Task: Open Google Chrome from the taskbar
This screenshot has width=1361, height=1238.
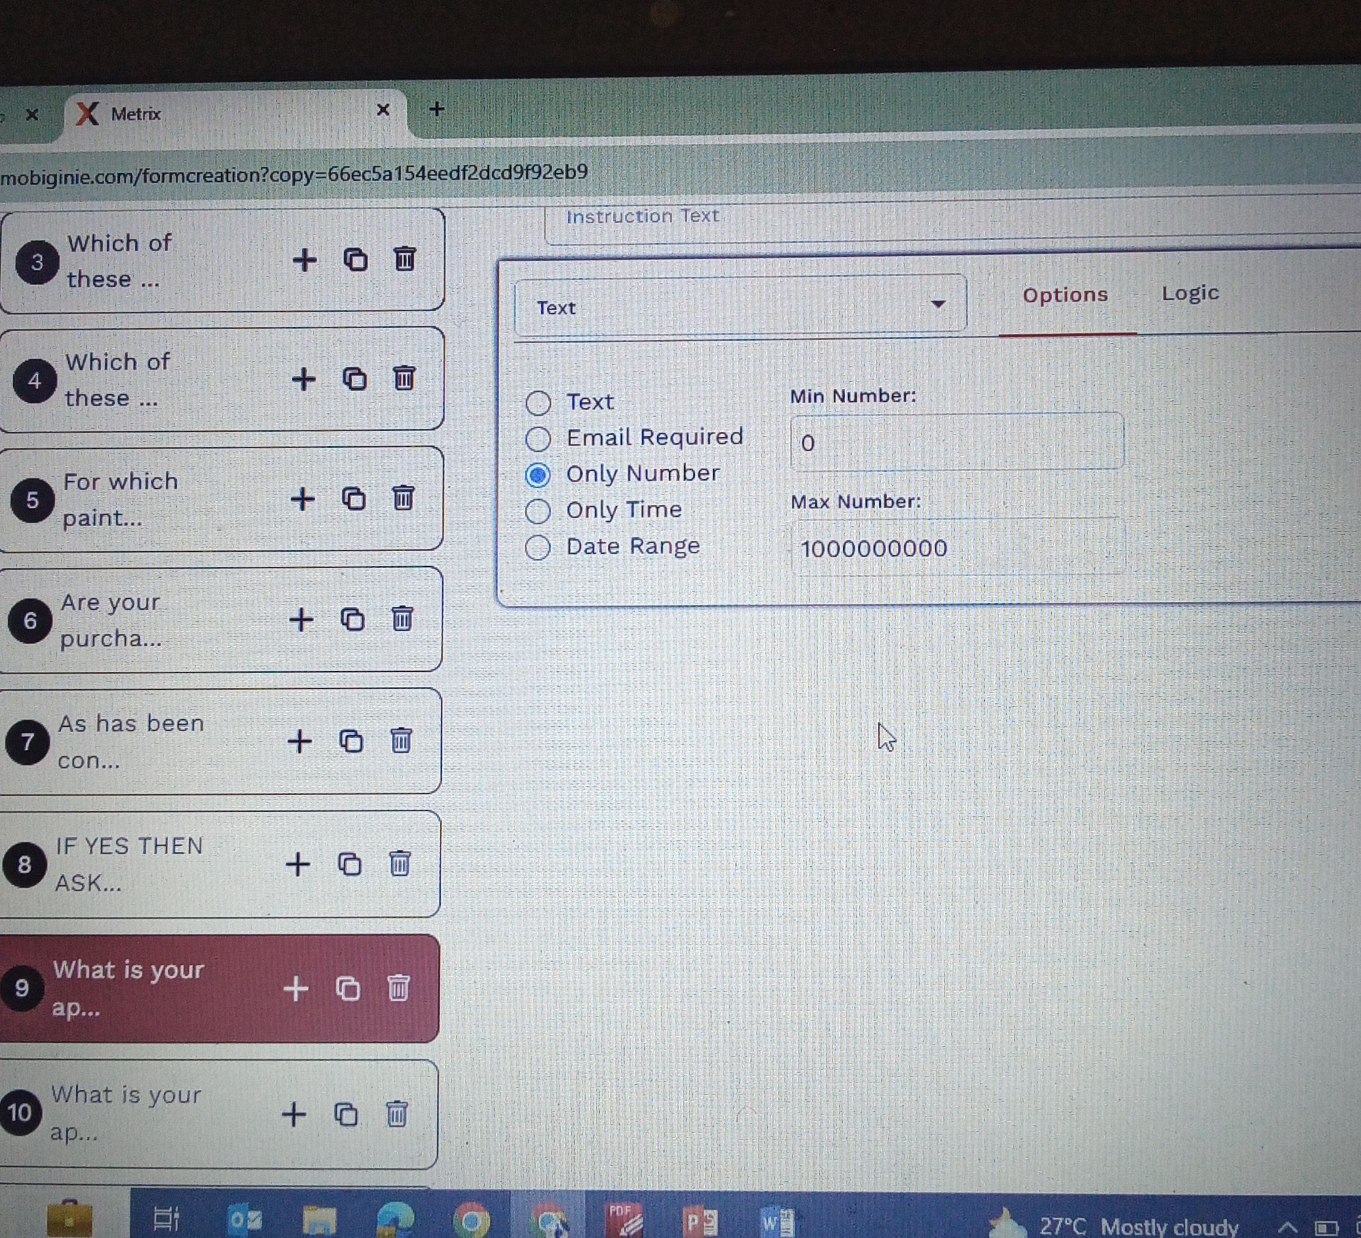Action: click(471, 1221)
